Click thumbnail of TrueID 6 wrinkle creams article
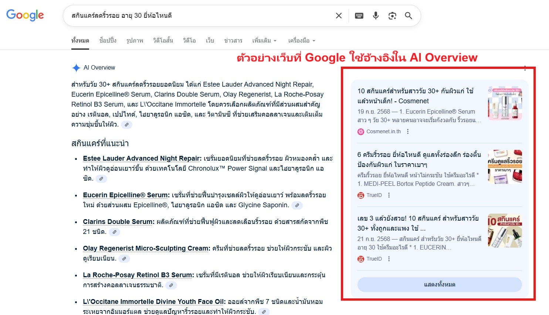 (x=505, y=167)
